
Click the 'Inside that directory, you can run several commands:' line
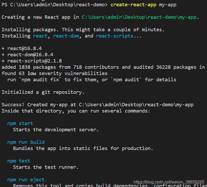pyautogui.click(x=76, y=111)
